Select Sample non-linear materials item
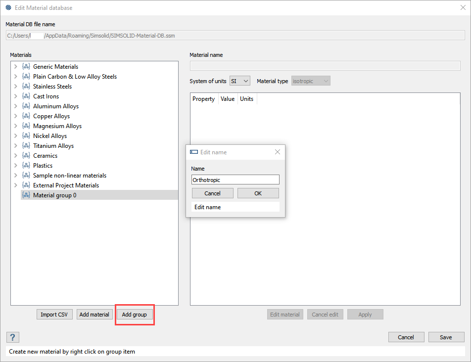Viewport: 471px width, 362px height. pyautogui.click(x=69, y=176)
